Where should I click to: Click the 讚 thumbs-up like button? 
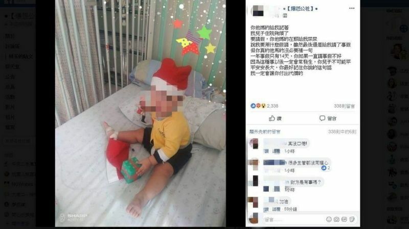point(275,118)
